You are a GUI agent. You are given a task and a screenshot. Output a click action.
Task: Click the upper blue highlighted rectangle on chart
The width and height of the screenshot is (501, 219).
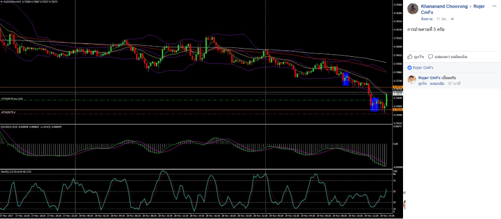pos(346,79)
